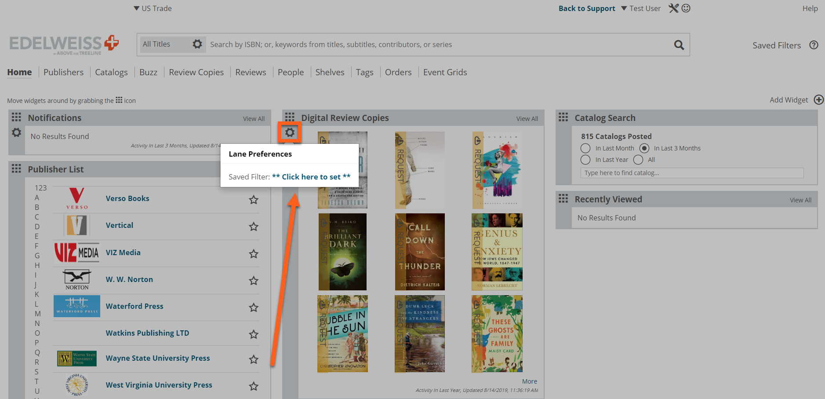Star Watkins Publishing LTD as favorite
825x399 pixels.
click(254, 334)
